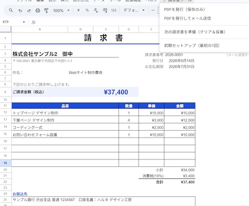Select column D header
249x206 pixels.
pyautogui.click(x=129, y=29)
